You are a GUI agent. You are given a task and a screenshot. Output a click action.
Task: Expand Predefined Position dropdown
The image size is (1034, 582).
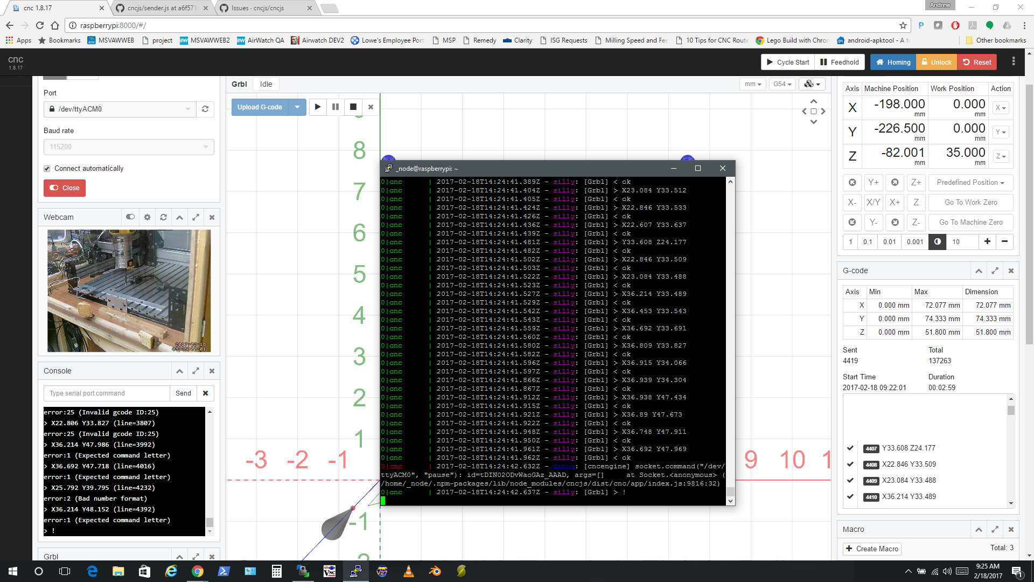tap(970, 182)
